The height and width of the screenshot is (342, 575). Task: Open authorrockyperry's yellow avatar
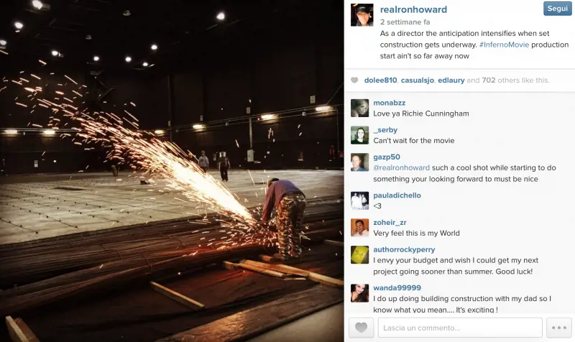point(360,255)
